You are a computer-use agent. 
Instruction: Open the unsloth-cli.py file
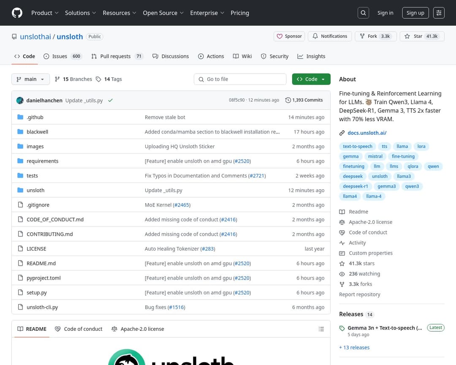coord(42,307)
